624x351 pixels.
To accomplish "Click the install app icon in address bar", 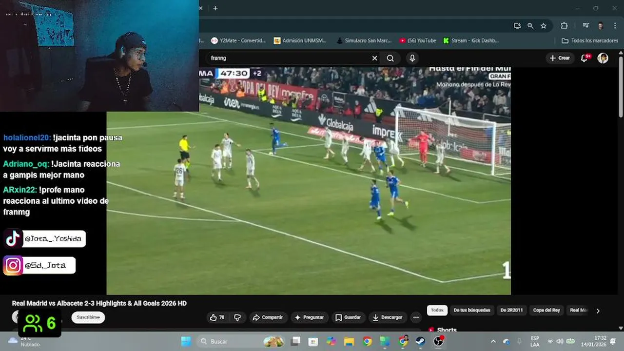I will [517, 26].
